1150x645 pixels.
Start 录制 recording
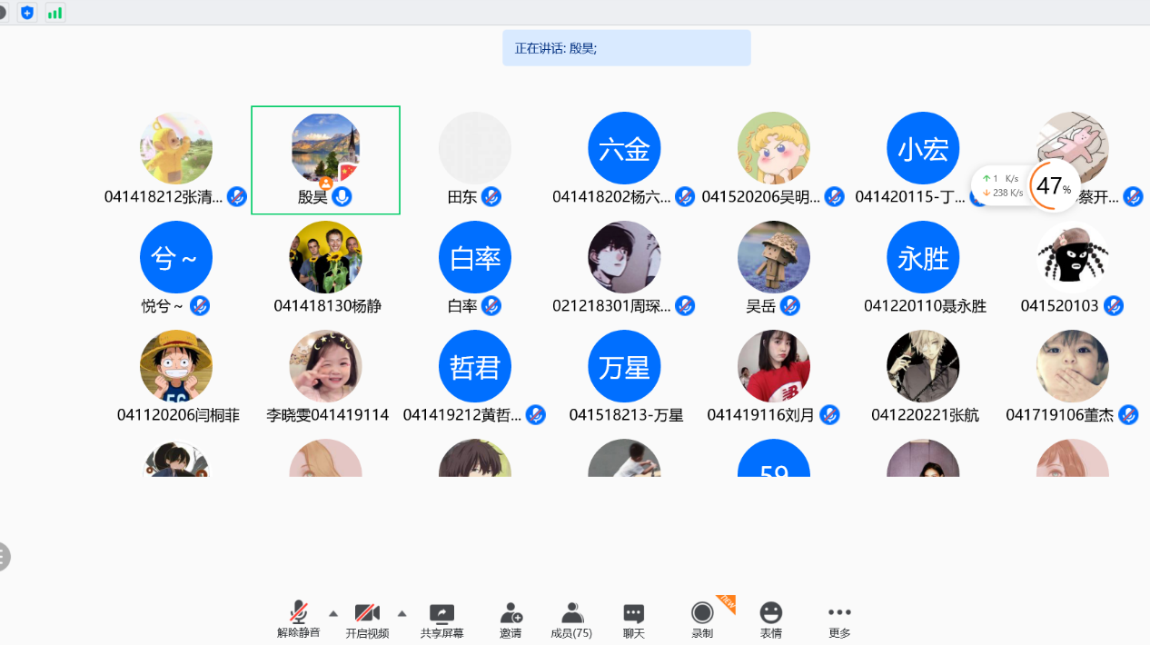pos(702,613)
